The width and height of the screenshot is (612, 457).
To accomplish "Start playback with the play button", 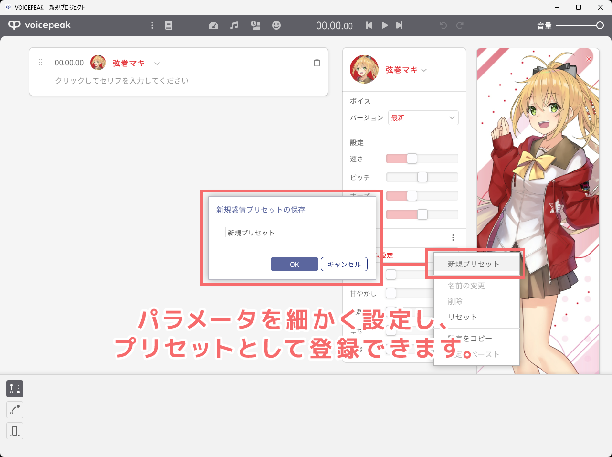I will [x=384, y=25].
